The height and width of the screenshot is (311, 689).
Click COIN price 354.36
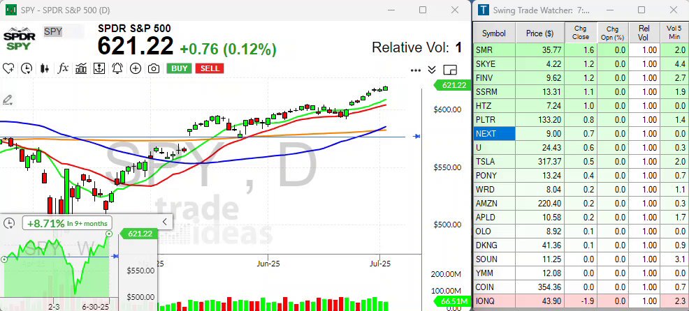point(540,287)
